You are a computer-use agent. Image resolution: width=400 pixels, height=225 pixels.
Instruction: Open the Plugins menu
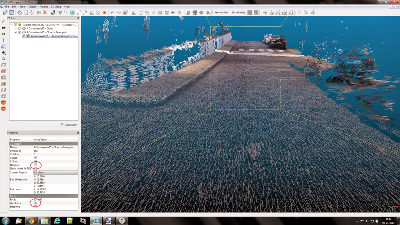point(44,7)
